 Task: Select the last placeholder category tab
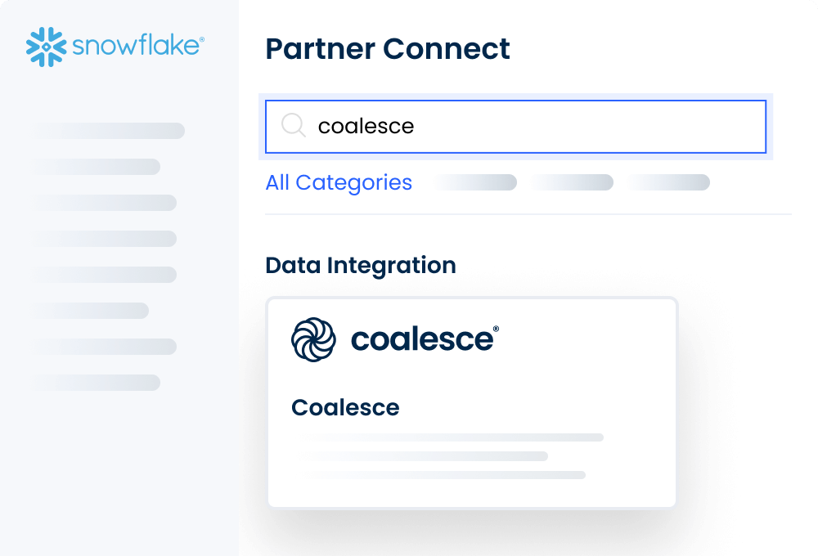tap(669, 182)
